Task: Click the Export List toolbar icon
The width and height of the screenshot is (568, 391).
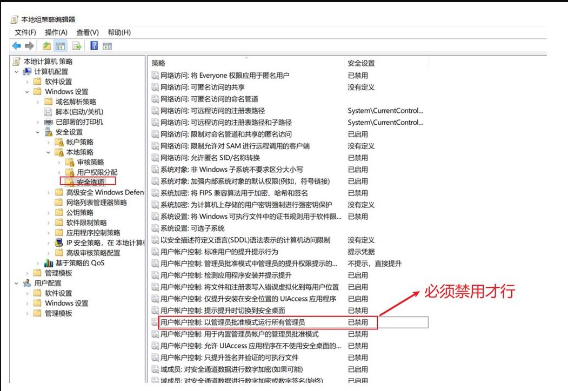Action: (77, 46)
